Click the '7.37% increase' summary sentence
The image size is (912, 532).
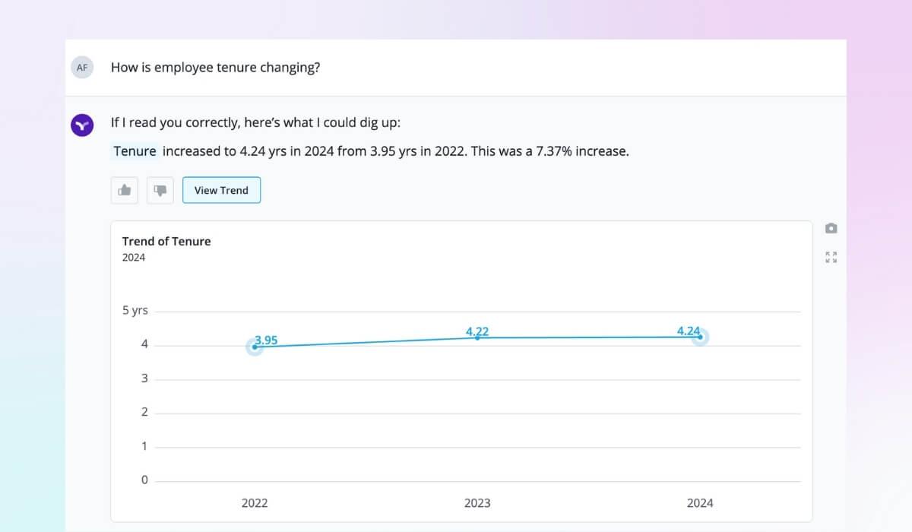coord(371,150)
